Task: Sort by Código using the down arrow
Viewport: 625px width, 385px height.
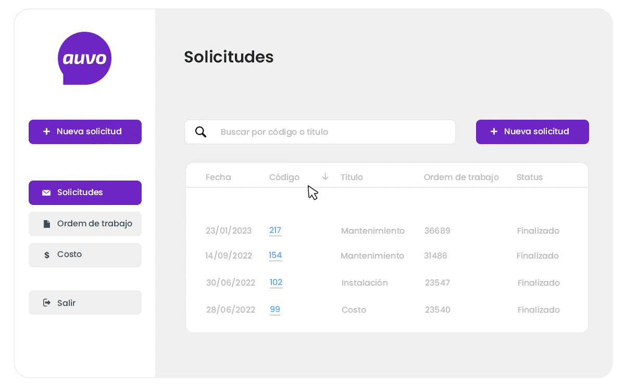Action: [325, 177]
